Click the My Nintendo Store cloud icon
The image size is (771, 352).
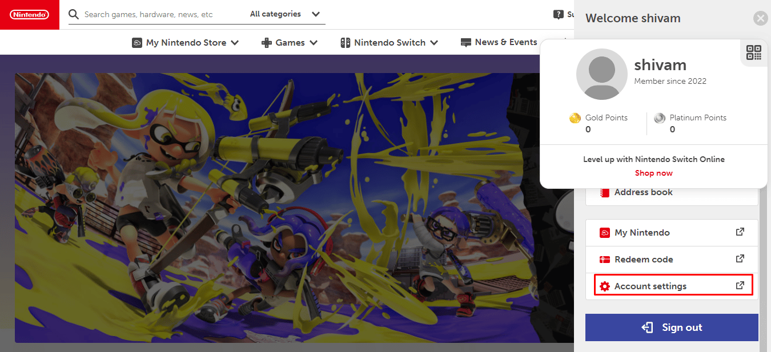136,43
